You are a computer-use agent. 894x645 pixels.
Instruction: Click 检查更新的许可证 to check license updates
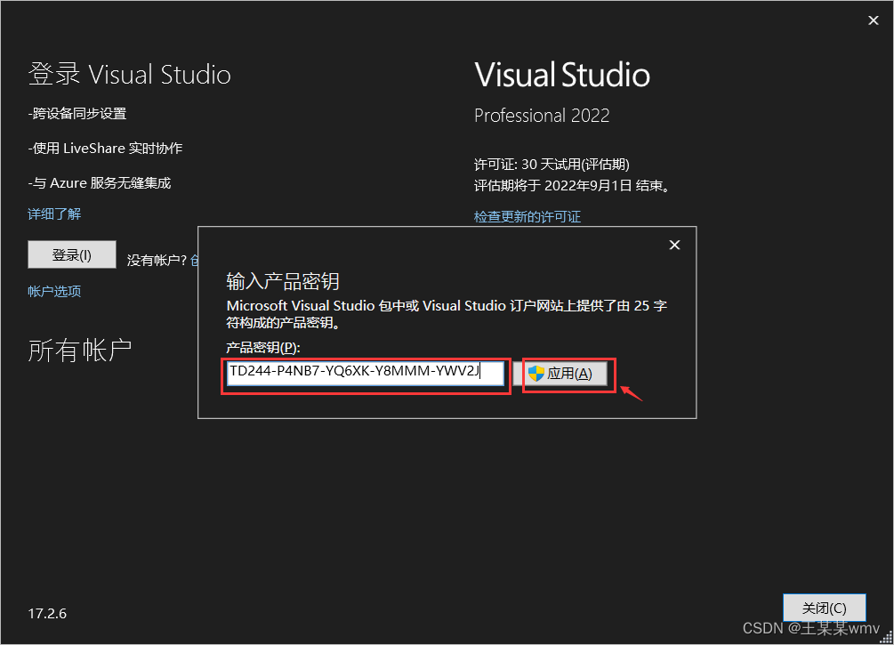click(x=528, y=216)
